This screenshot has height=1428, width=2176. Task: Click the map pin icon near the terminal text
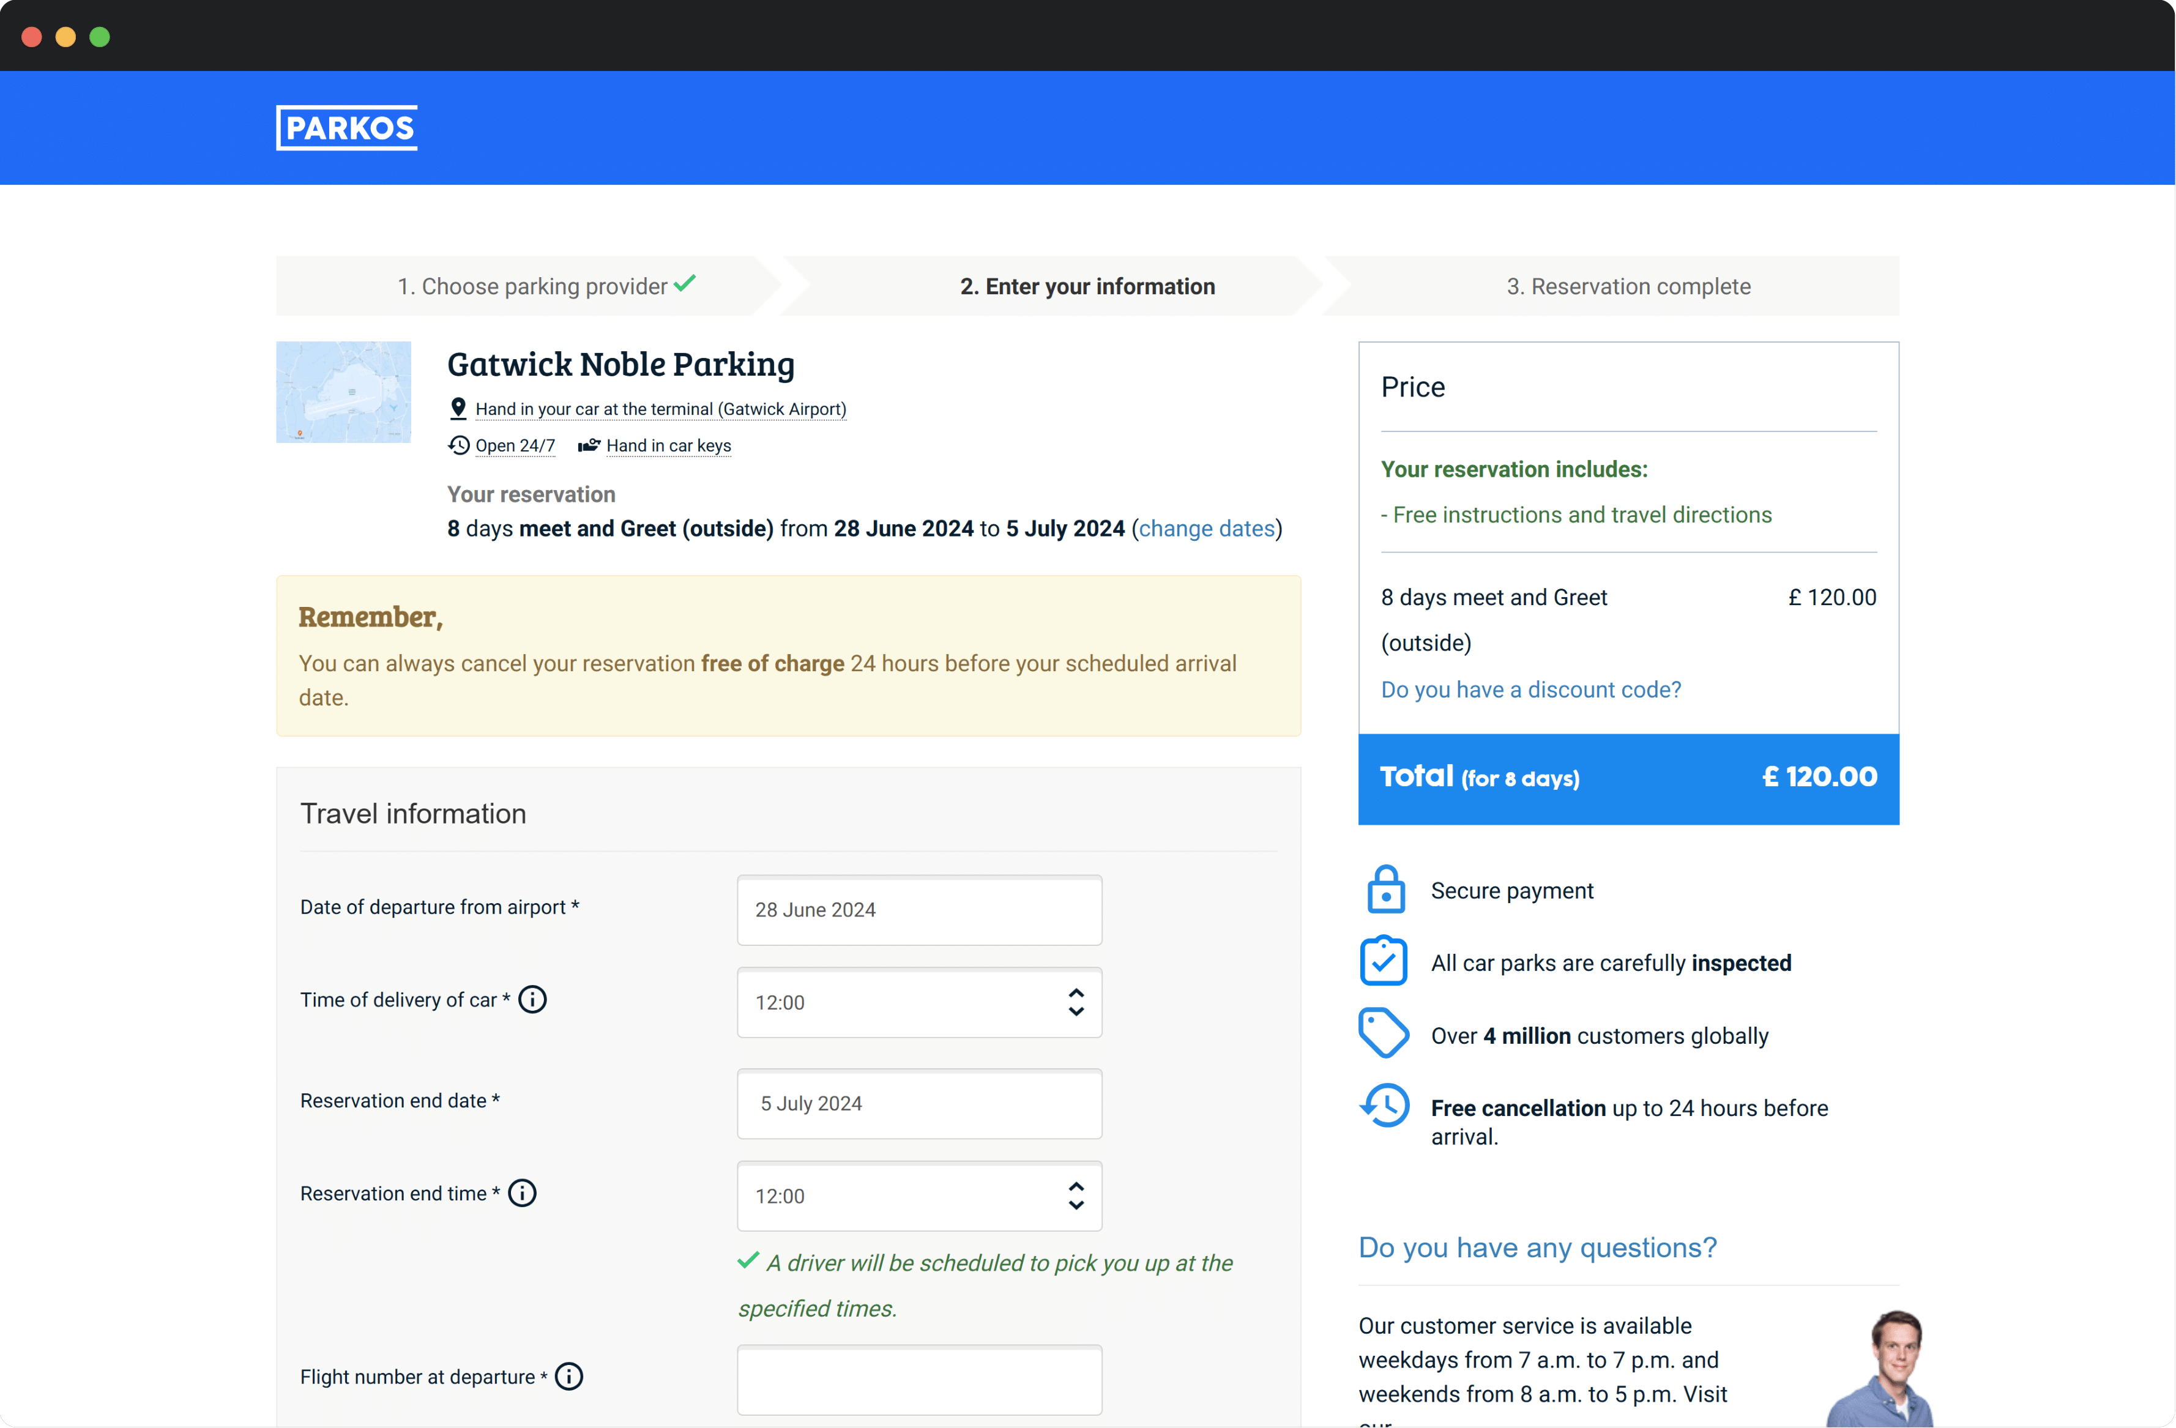(x=458, y=407)
